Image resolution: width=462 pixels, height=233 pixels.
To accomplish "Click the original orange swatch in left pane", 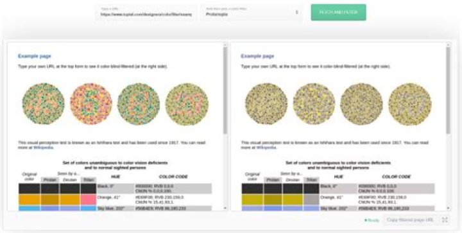I will pos(29,200).
